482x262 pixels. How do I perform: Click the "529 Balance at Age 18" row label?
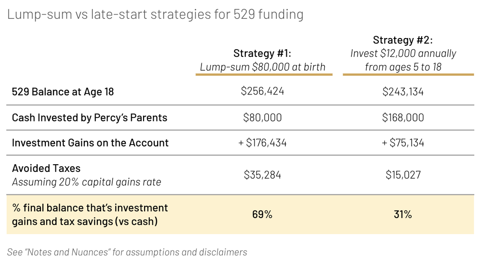(x=63, y=92)
